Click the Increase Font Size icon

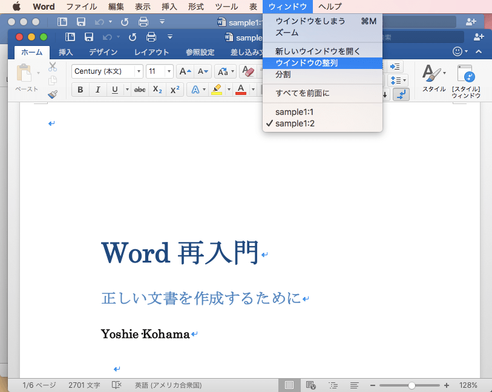pyautogui.click(x=185, y=71)
